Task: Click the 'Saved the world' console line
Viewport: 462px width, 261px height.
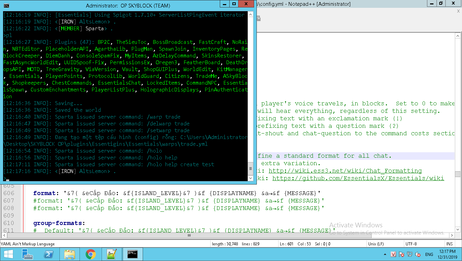Action: pos(52,110)
